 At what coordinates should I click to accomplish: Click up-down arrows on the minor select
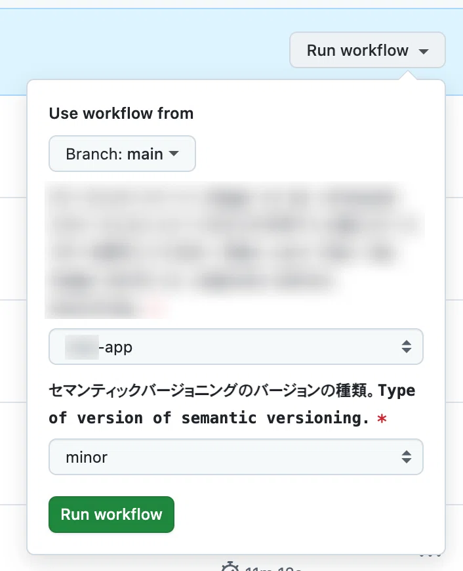click(x=406, y=457)
